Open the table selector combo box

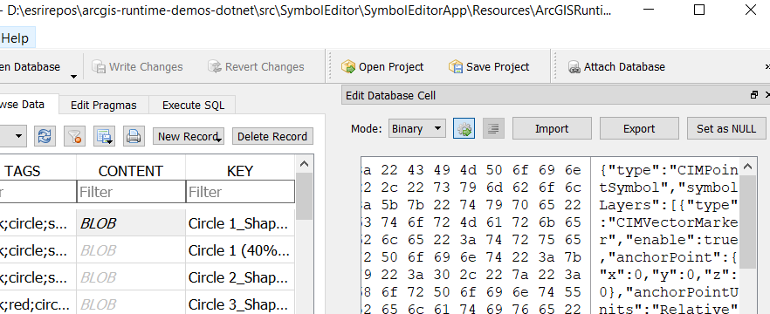click(x=13, y=136)
